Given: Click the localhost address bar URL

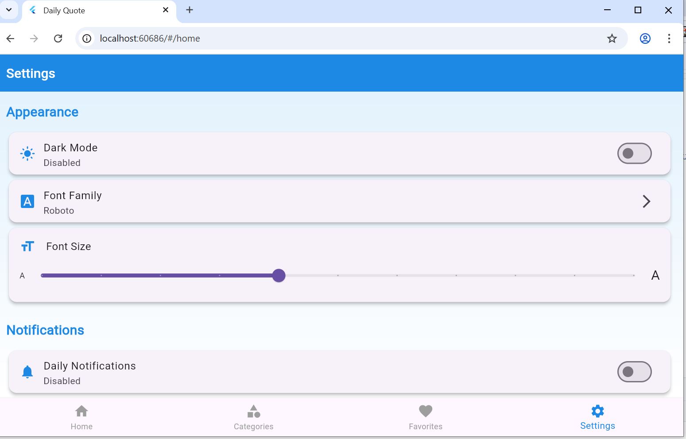Looking at the screenshot, I should click(x=150, y=39).
